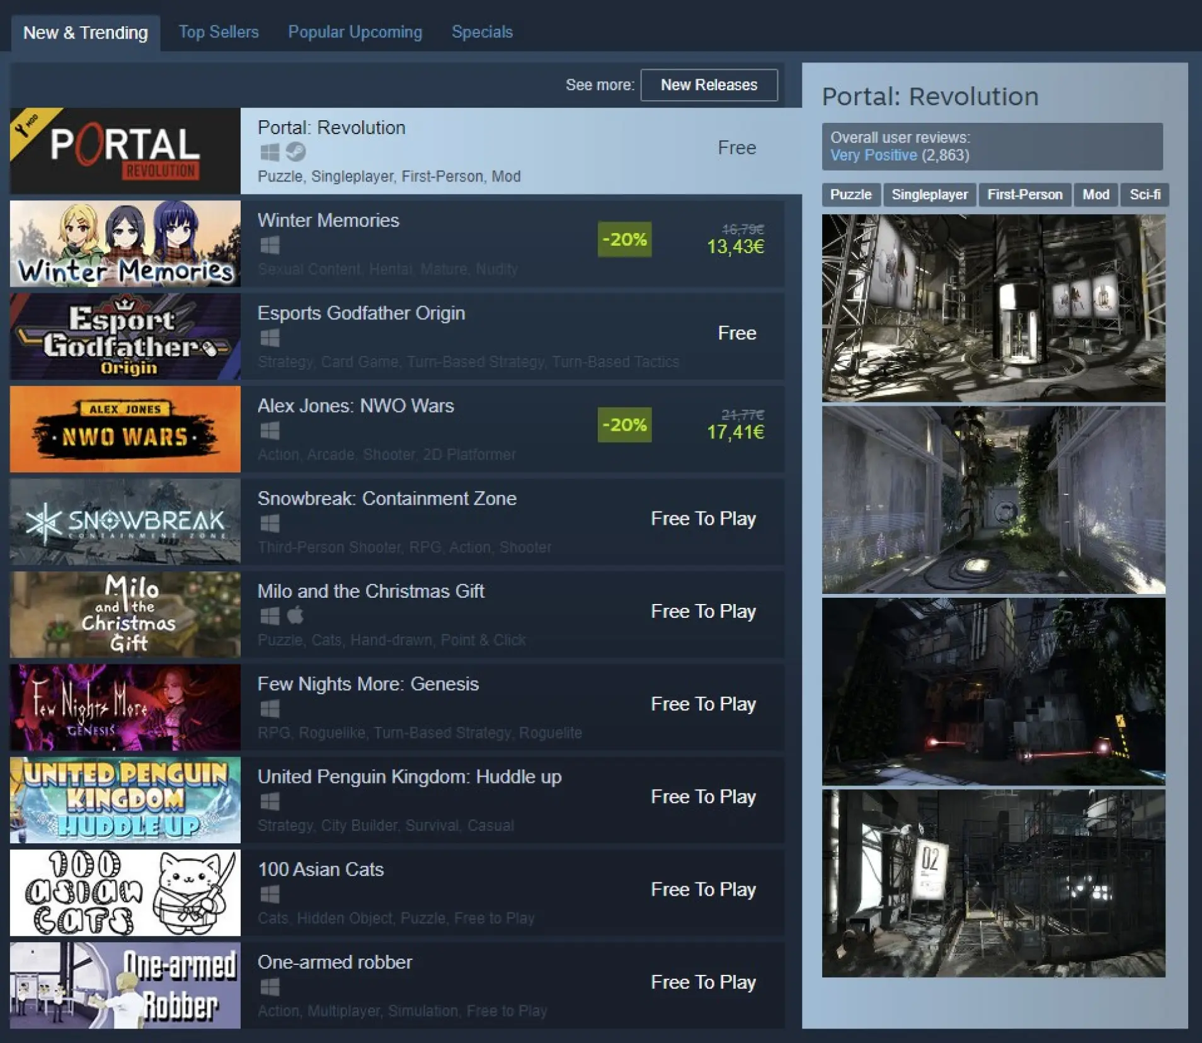Viewport: 1202px width, 1043px height.
Task: Click the Windows icon under Snowbreak: Containment Zone
Action: [270, 523]
